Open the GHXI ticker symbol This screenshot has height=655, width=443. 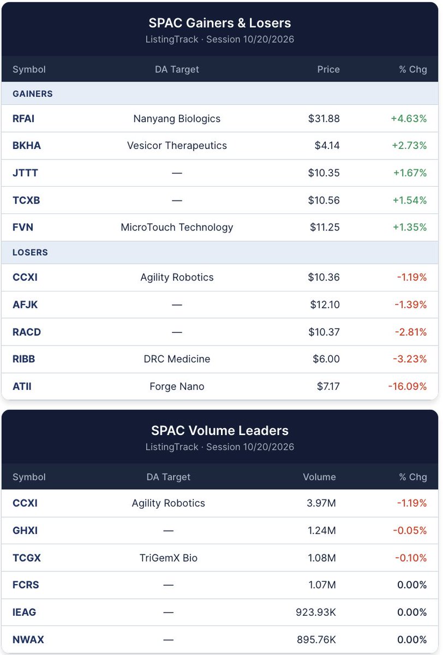click(25, 531)
